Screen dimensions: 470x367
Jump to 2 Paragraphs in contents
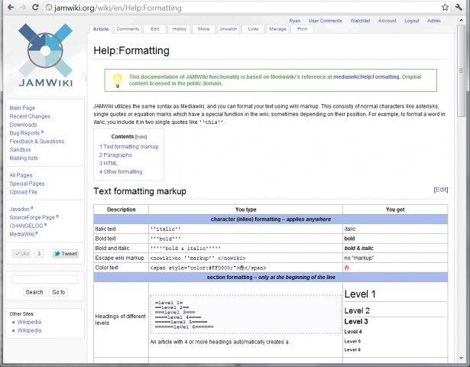pyautogui.click(x=115, y=155)
